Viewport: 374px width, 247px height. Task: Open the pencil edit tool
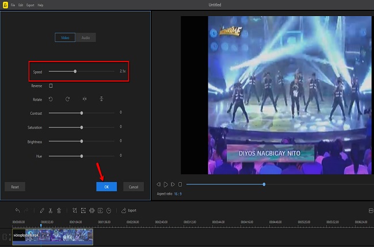tap(42, 210)
